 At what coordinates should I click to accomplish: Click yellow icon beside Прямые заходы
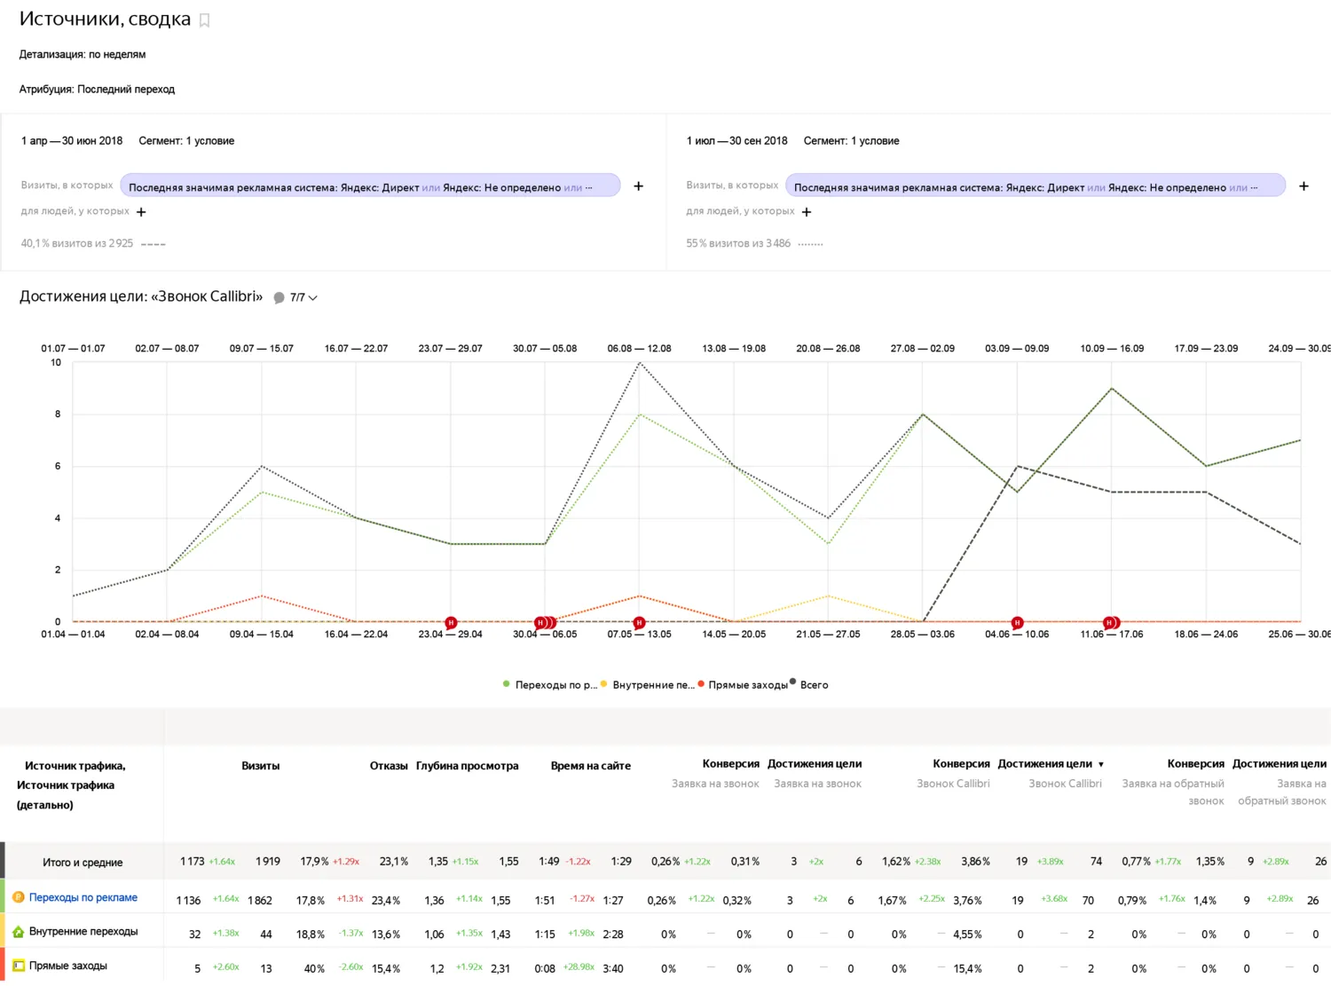19,966
